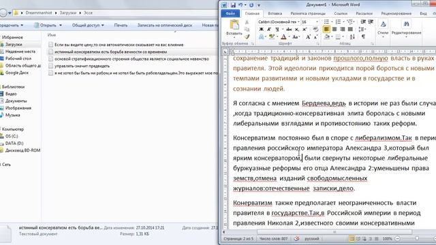Click the Explorer address bar at 'Эссе'
This screenshot has height=245, width=436.
click(88, 13)
